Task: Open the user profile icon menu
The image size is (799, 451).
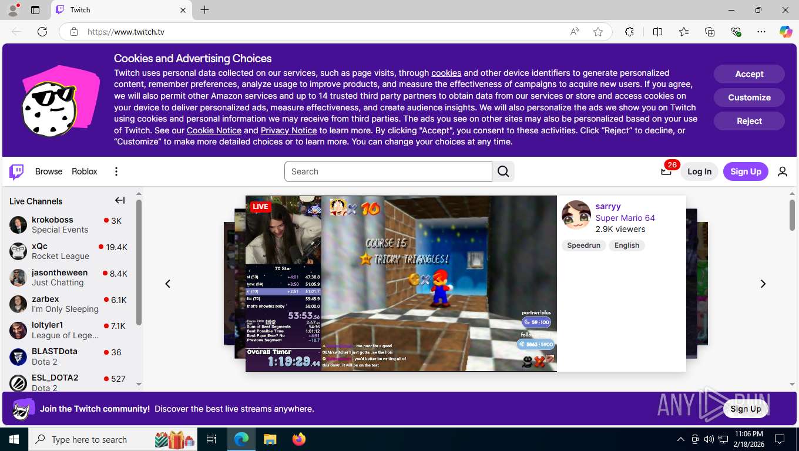Action: [783, 171]
